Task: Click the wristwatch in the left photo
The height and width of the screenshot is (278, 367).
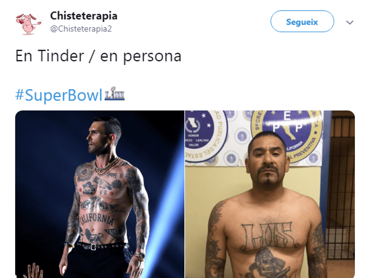Action: tap(140, 255)
